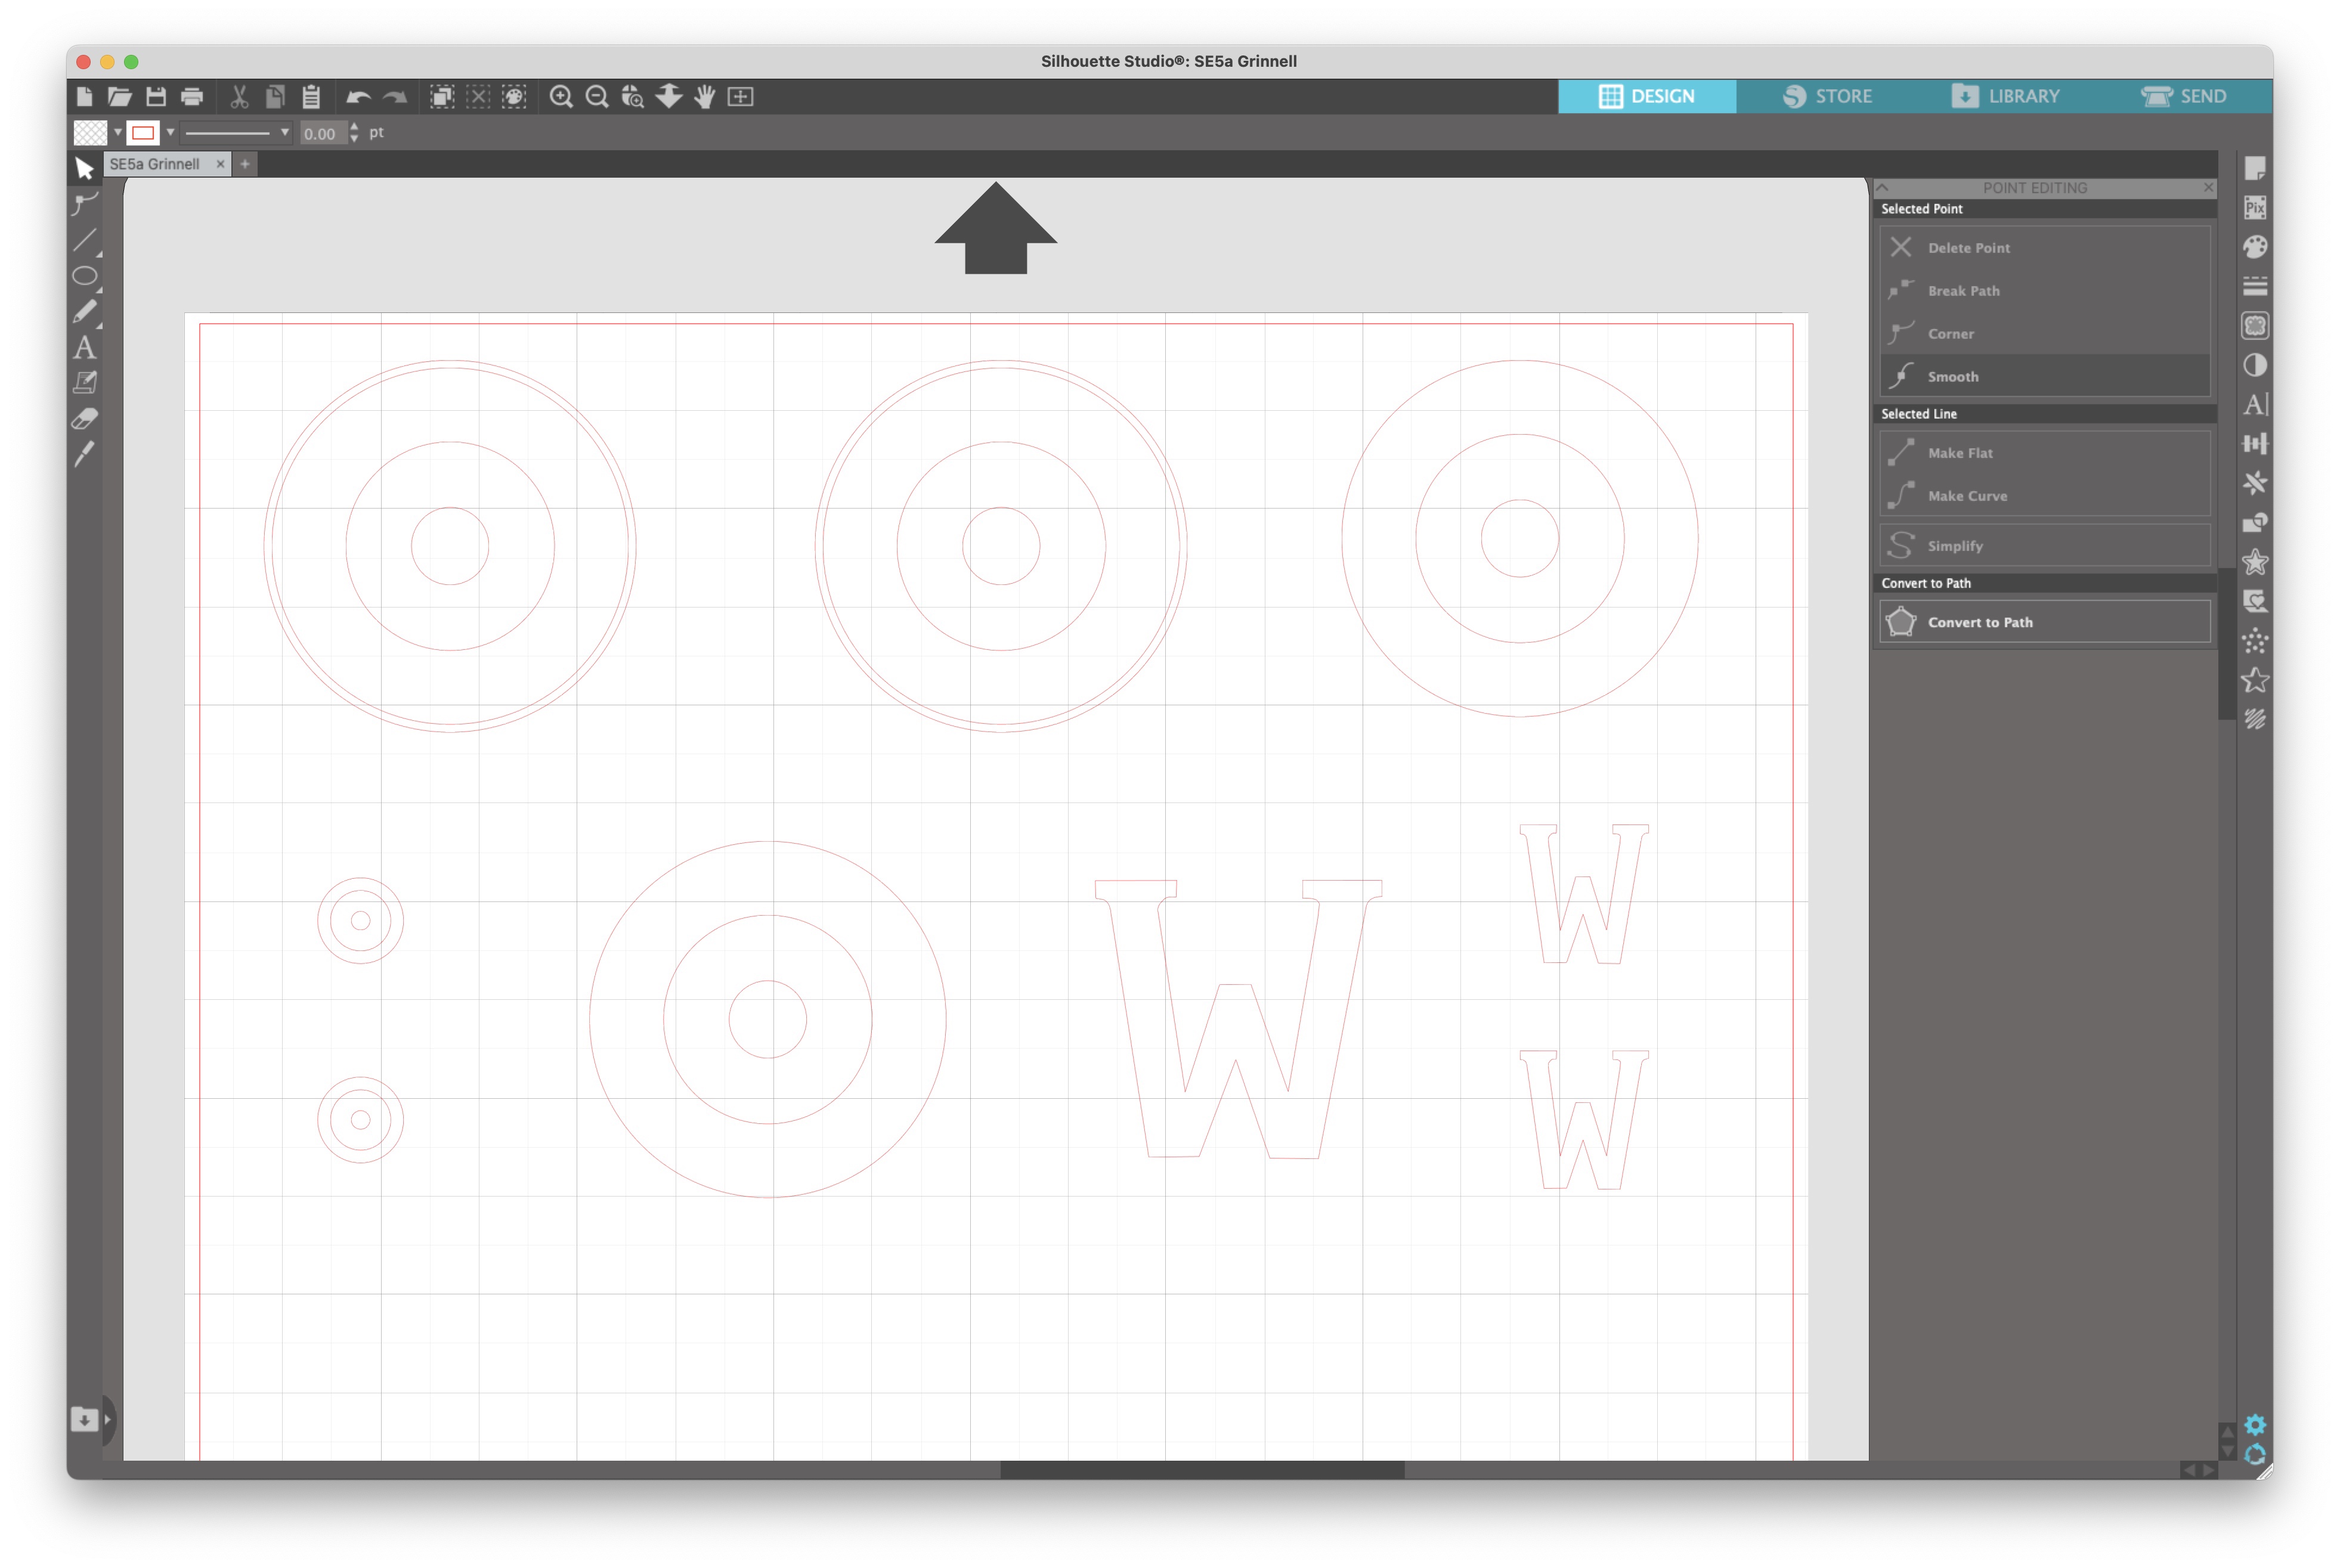Click the line color swatch
This screenshot has height=1568, width=2340.
pos(144,132)
